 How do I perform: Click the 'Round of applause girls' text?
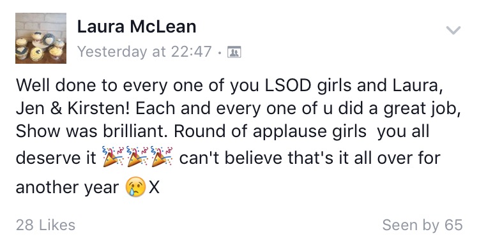click(x=270, y=132)
